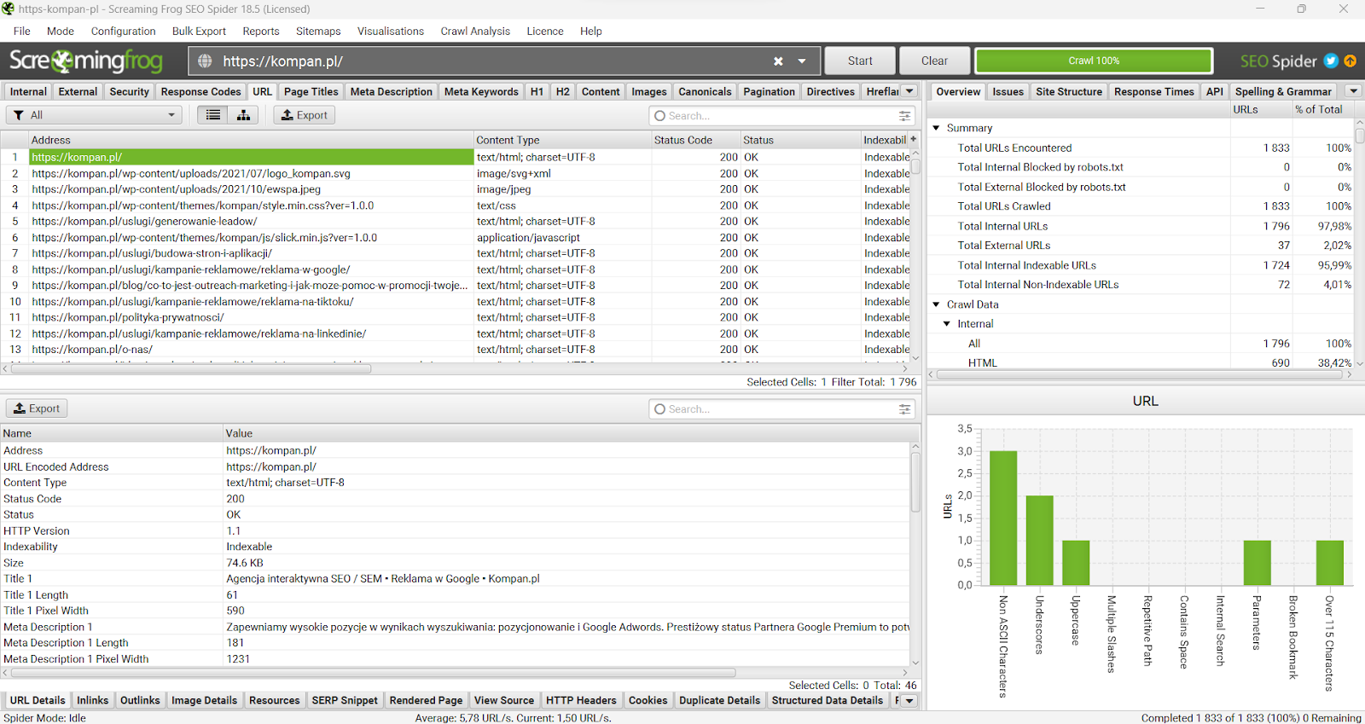This screenshot has width=1365, height=724.
Task: Click the Clear button
Action: point(934,61)
